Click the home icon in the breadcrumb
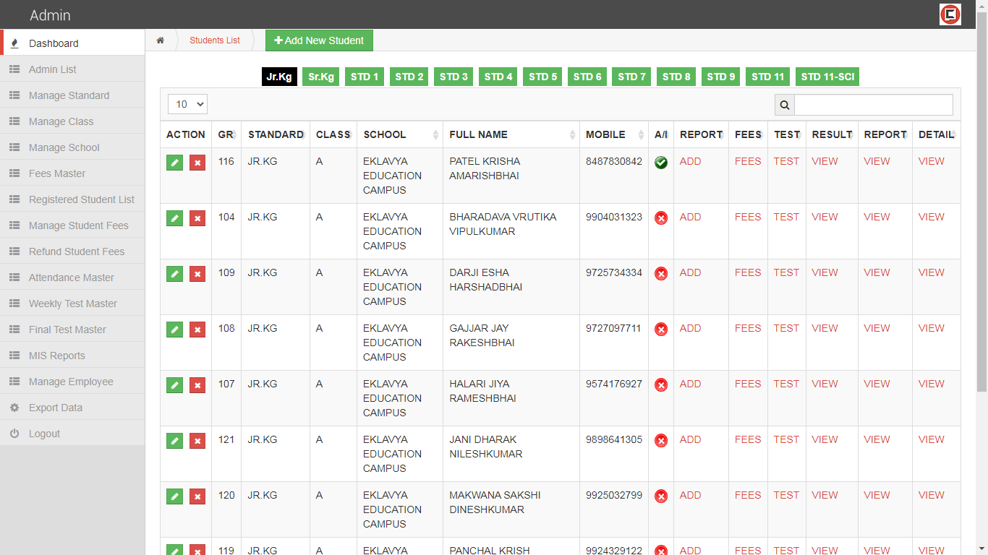Screen dimensions: 988x555 [160, 40]
